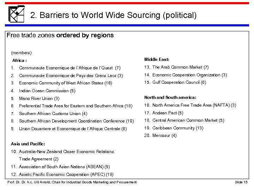Click 'Asiatic Pacific Economic Cooperation (APEC) (18)'
The width and height of the screenshot is (254, 190).
click(66, 175)
